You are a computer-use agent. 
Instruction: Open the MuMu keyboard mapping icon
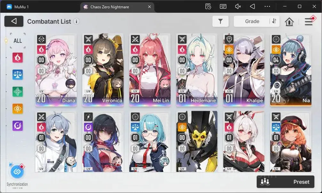223,7
